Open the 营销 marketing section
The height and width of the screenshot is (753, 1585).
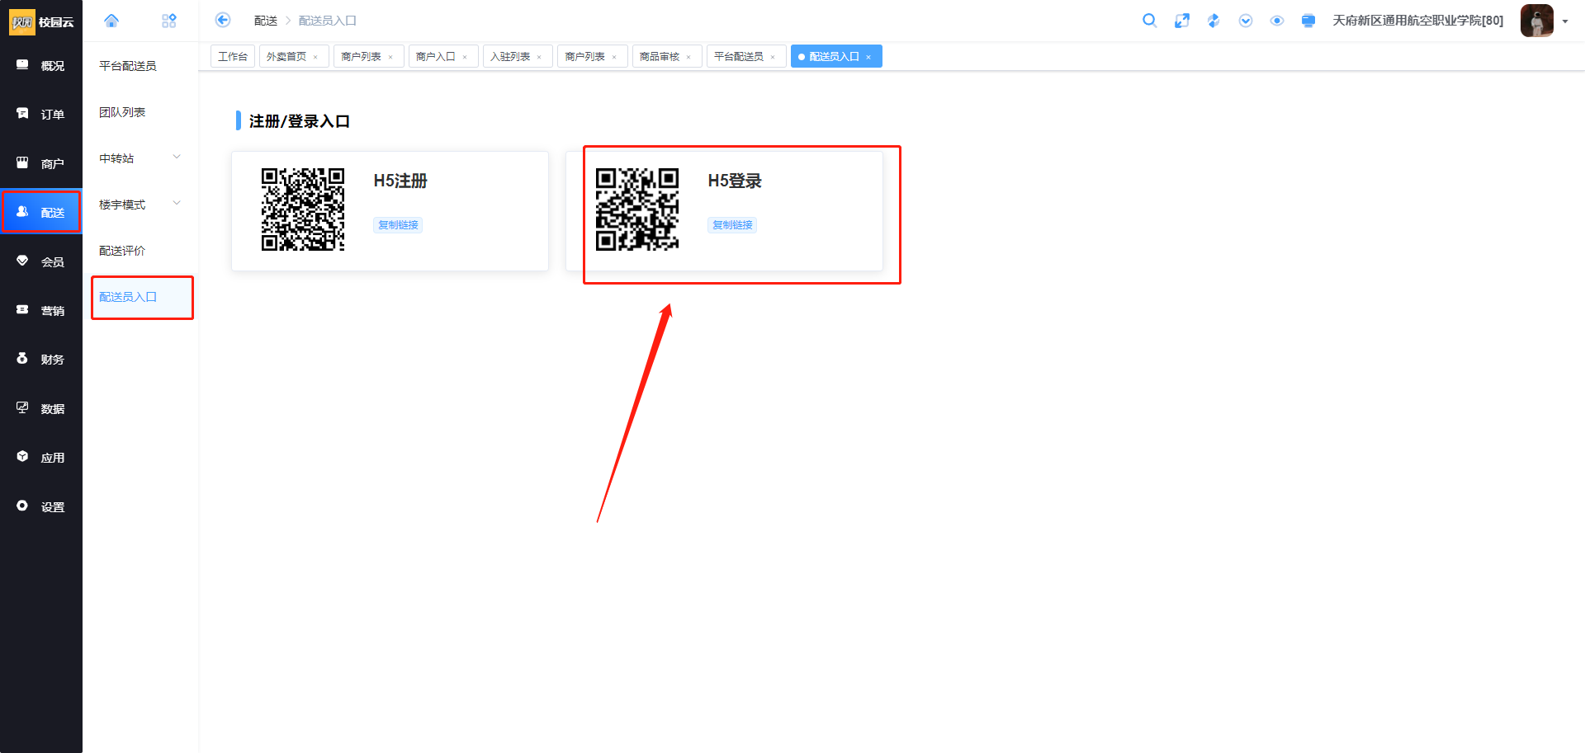pos(41,310)
